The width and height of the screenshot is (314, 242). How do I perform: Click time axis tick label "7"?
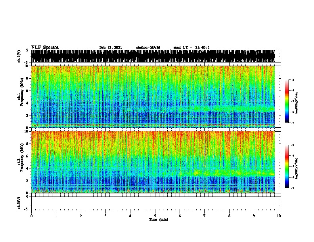point(205,216)
